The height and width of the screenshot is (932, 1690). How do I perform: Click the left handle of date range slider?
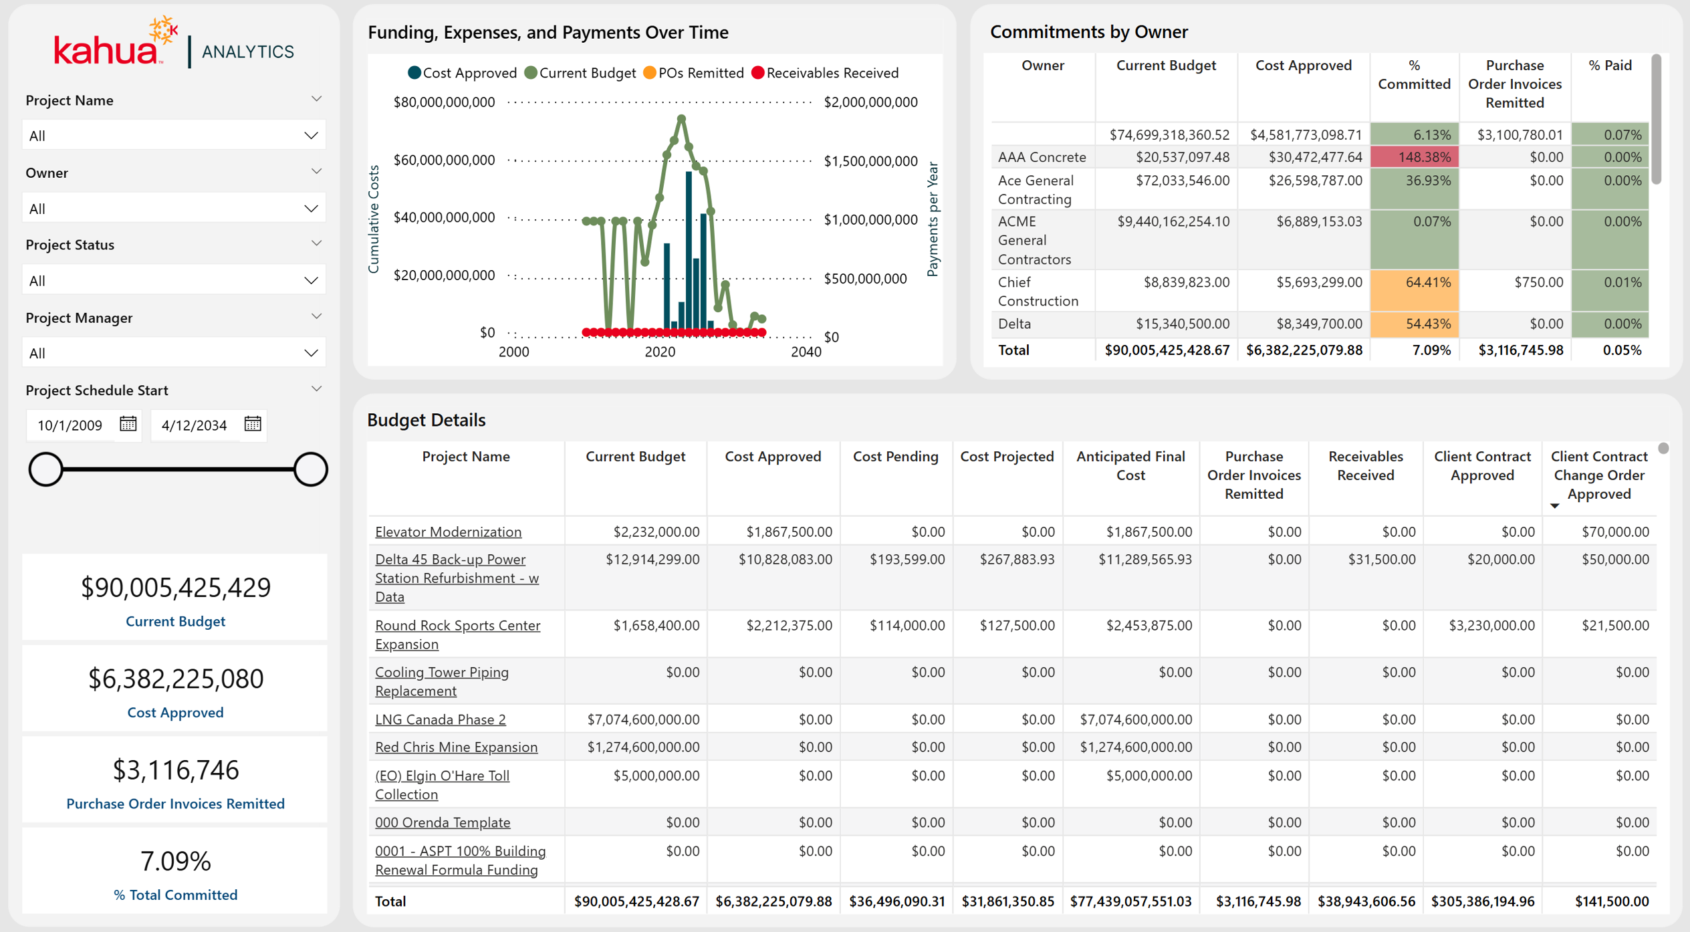coord(45,469)
